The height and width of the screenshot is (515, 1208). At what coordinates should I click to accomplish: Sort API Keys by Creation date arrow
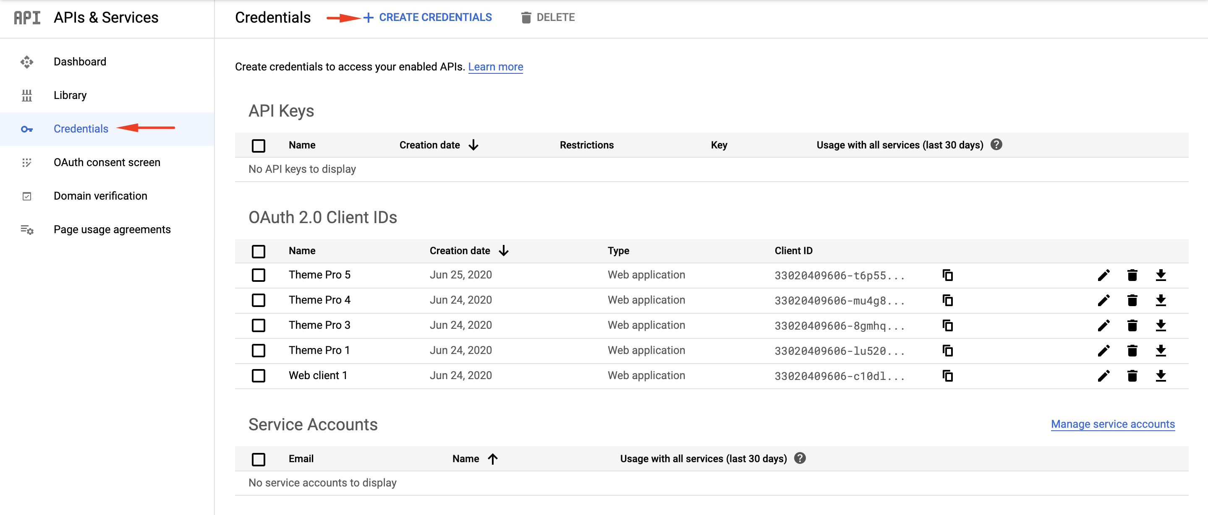click(x=473, y=145)
